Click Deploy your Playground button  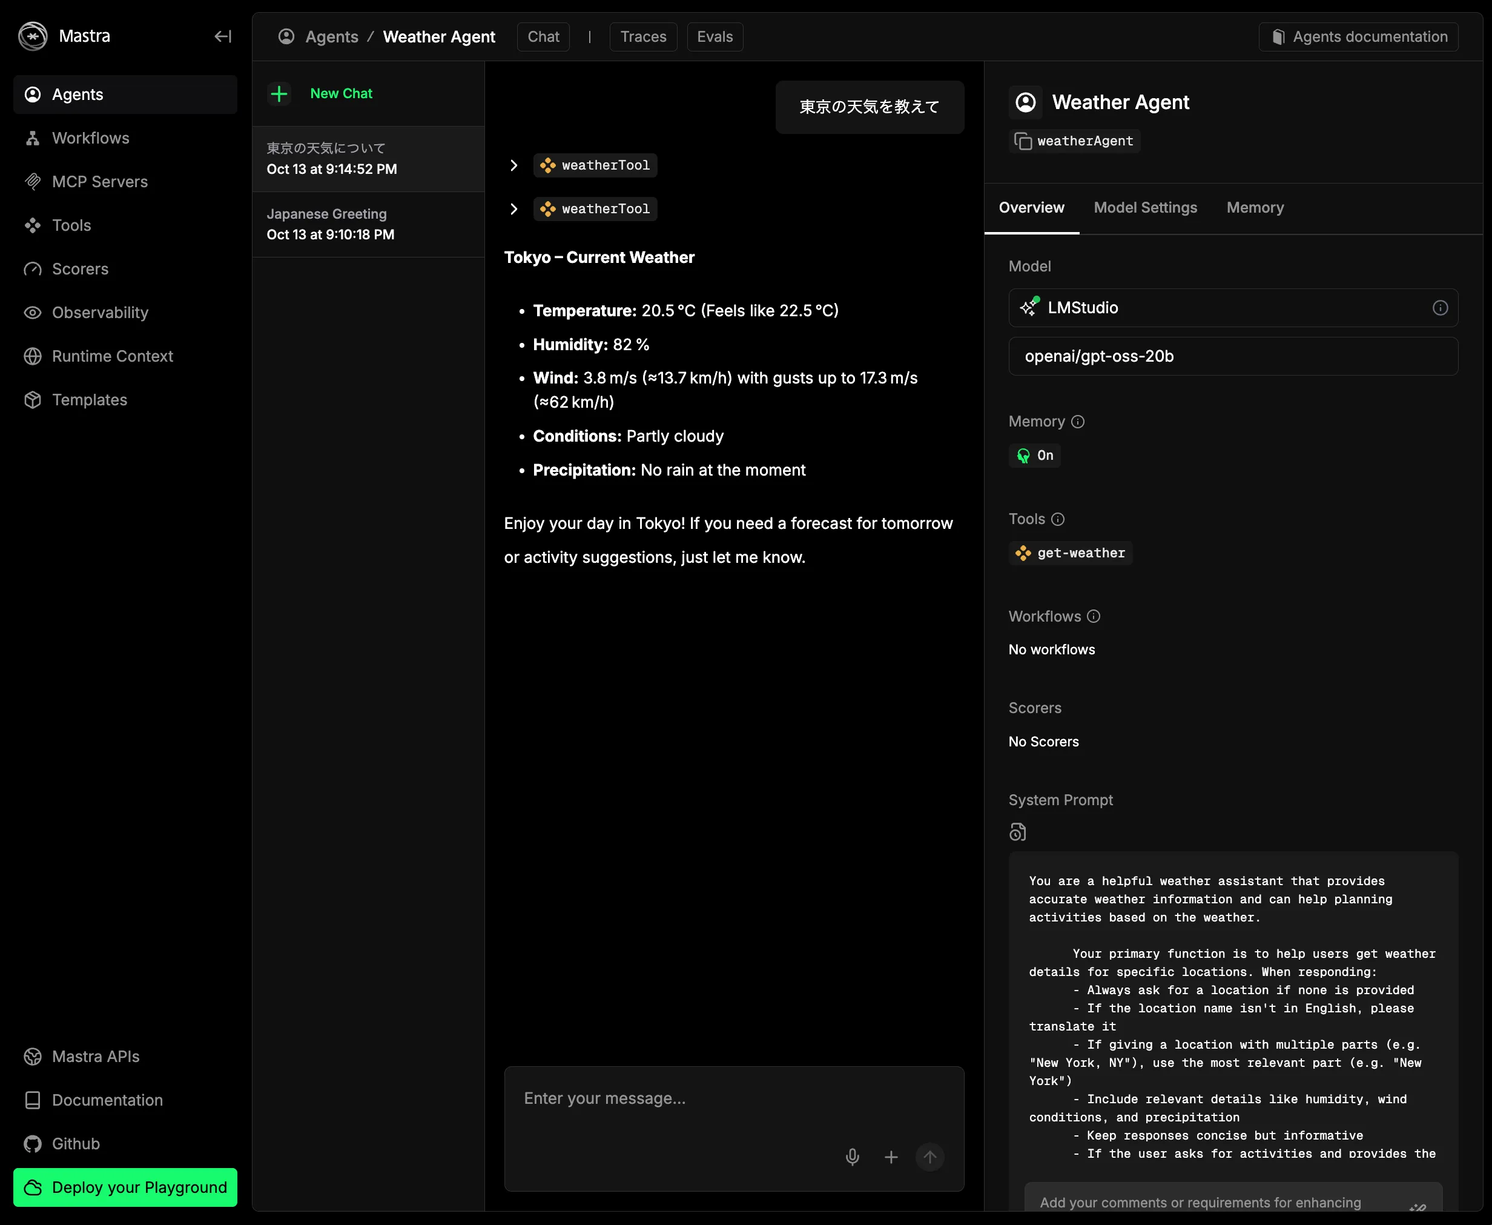tap(125, 1187)
